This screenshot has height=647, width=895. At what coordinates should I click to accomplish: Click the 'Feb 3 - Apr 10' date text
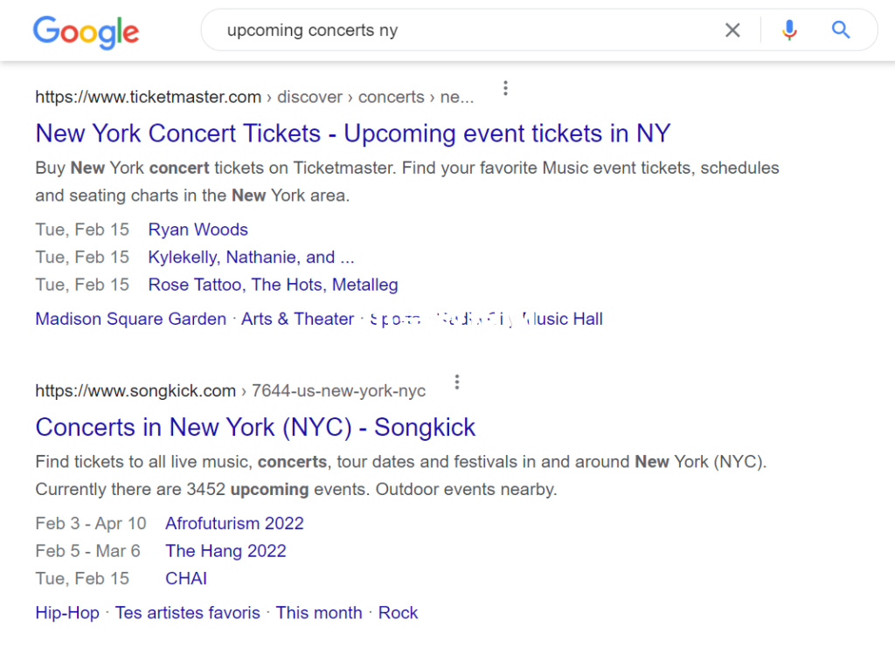[x=91, y=523]
